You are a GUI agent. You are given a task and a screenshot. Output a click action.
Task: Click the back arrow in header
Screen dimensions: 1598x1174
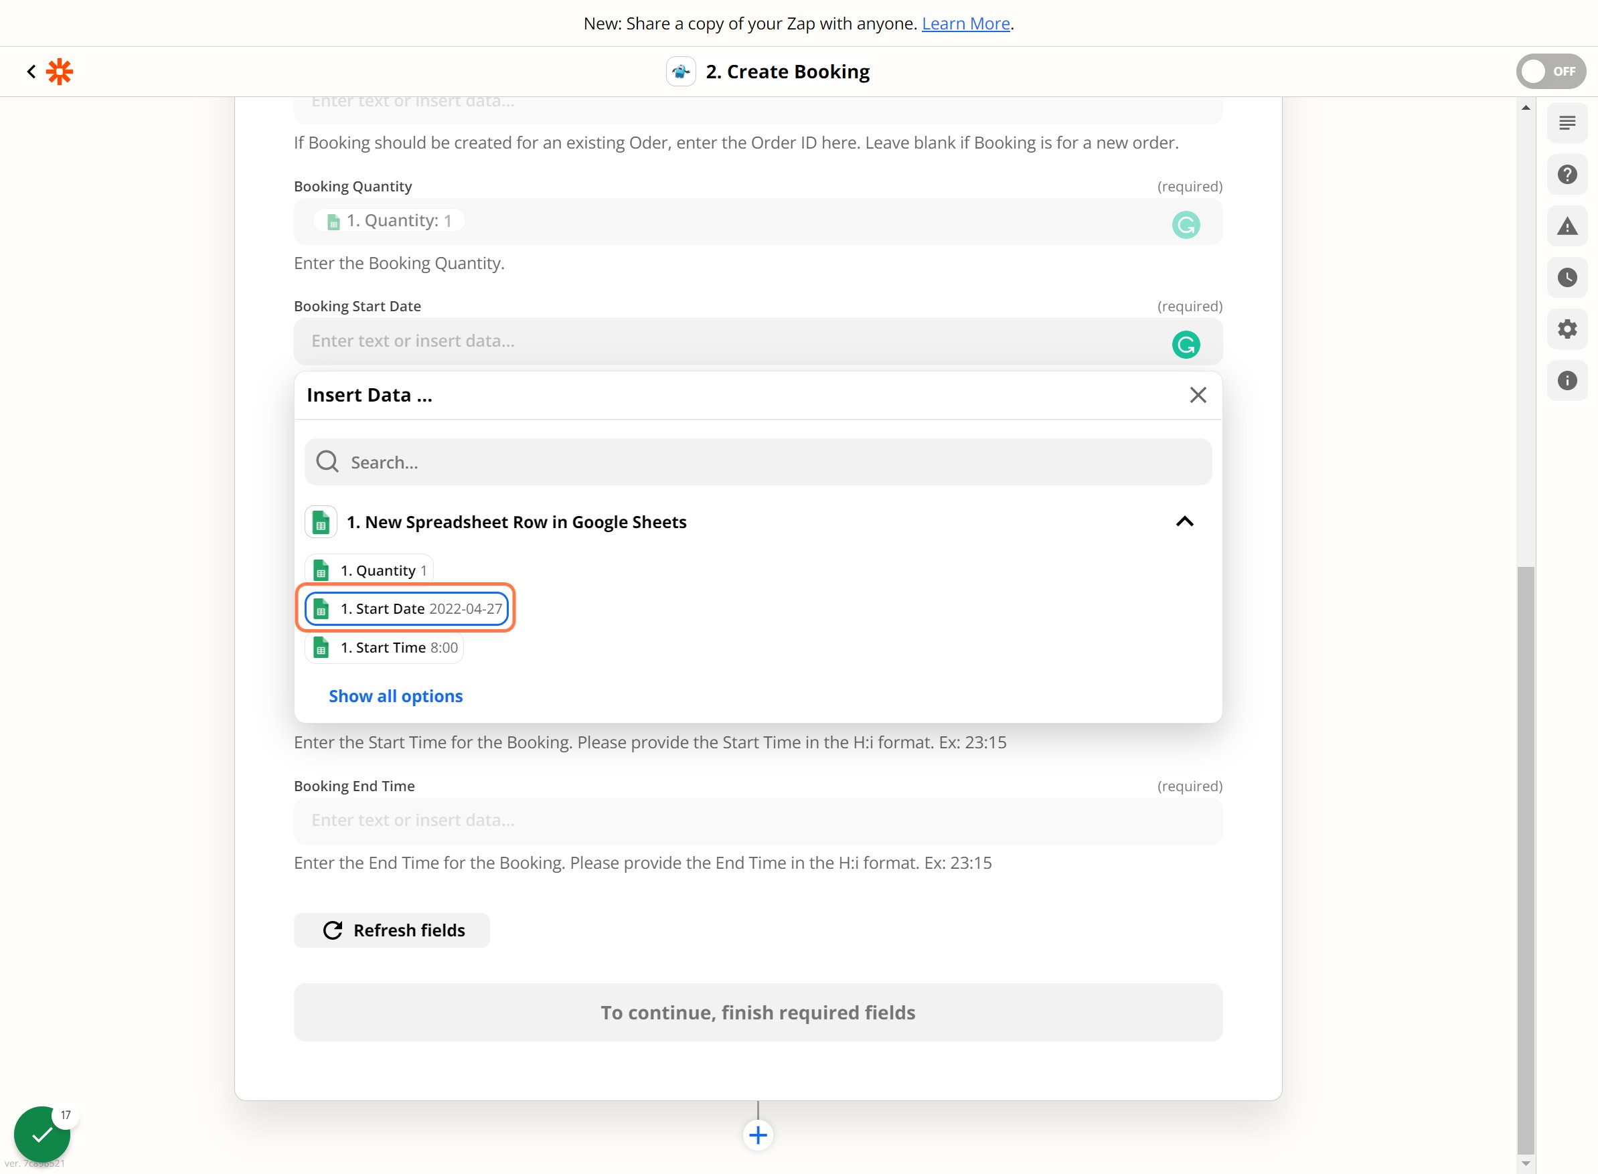31,71
